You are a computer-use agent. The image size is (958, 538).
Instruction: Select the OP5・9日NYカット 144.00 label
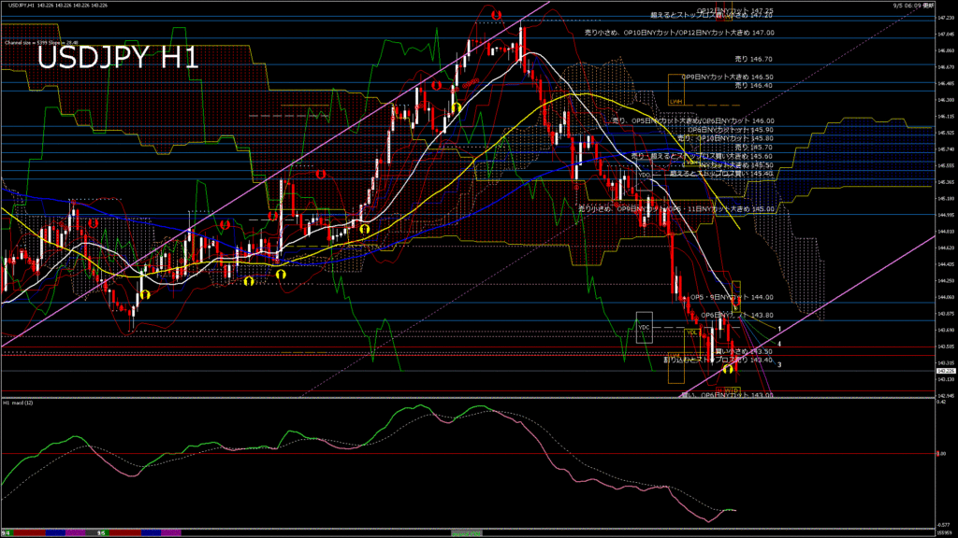732,298
